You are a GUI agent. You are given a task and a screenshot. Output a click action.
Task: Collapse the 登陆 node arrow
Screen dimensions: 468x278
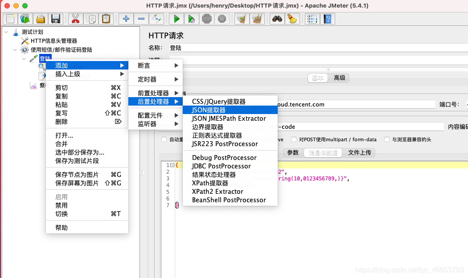coord(24,59)
